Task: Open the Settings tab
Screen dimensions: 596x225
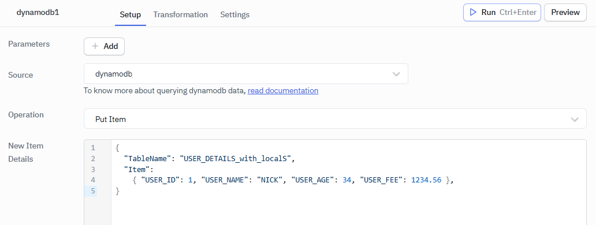Action: tap(235, 15)
